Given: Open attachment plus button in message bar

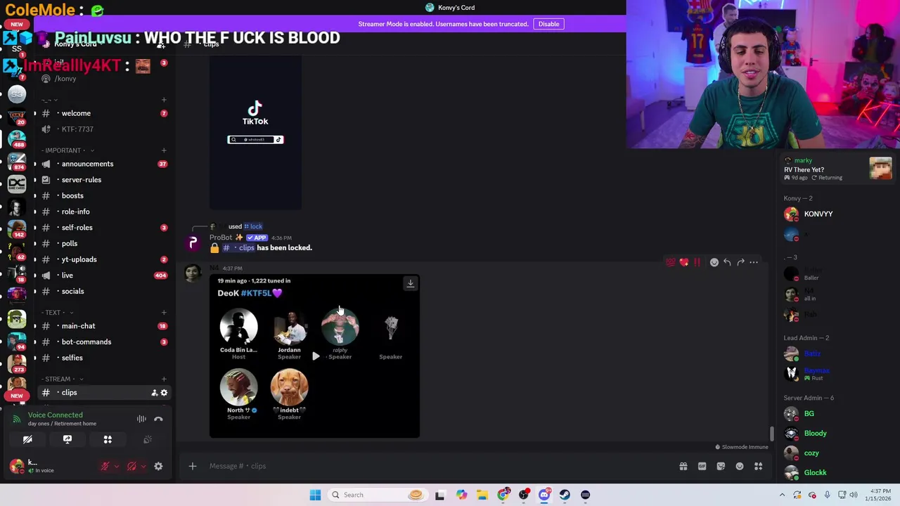Looking at the screenshot, I should (x=193, y=466).
